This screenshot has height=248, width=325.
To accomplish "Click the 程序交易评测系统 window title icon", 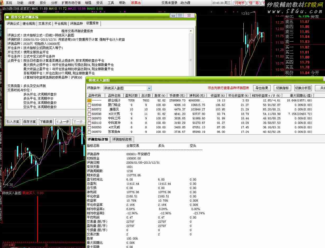I will [x=7, y=17].
